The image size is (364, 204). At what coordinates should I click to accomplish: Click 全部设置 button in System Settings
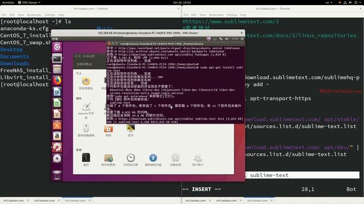tap(84, 64)
